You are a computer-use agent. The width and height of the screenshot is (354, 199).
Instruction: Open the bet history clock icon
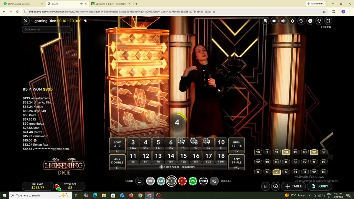(301, 21)
